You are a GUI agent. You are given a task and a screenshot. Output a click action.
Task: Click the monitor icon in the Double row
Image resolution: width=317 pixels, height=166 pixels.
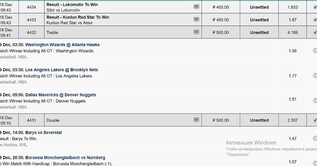(x=196, y=120)
